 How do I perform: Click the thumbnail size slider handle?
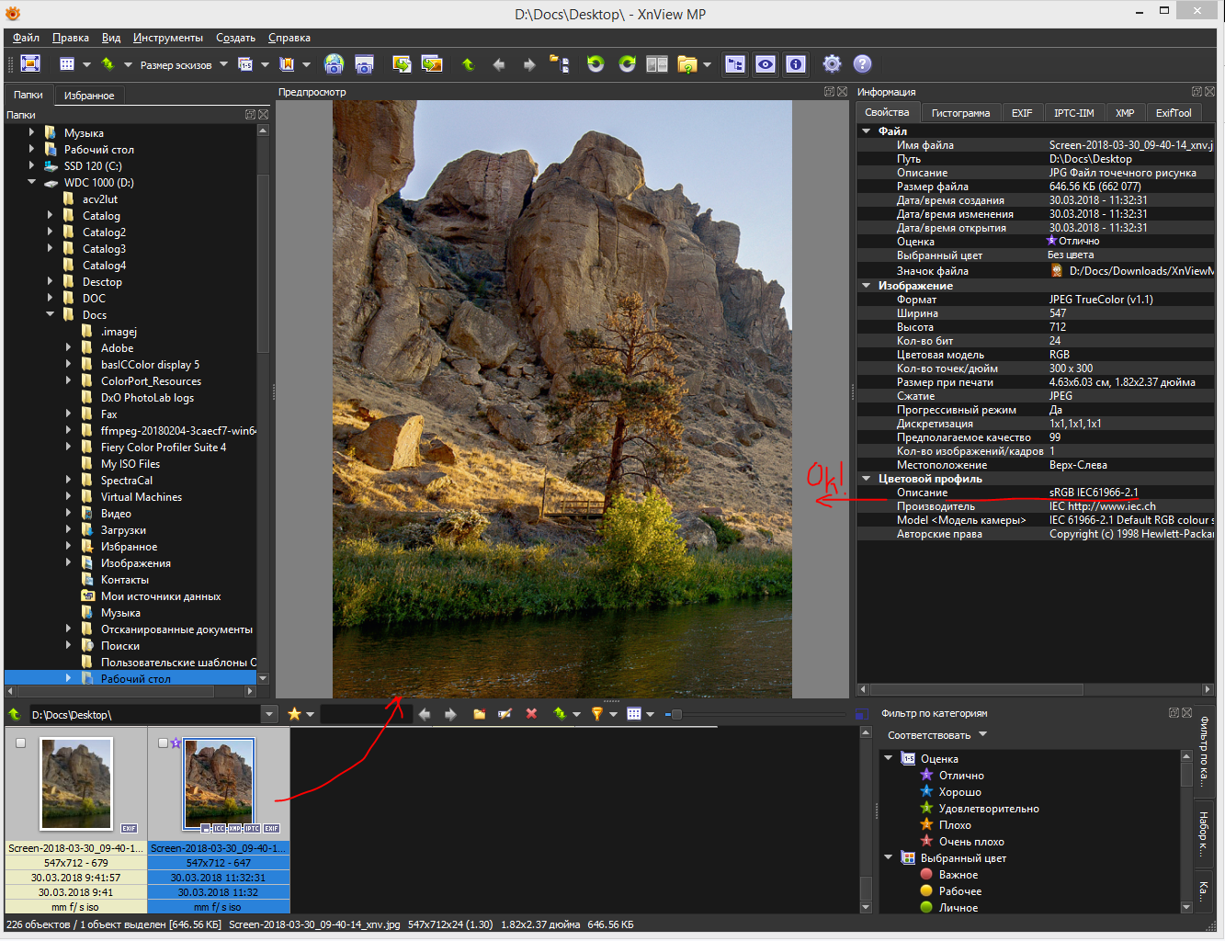[x=676, y=714]
